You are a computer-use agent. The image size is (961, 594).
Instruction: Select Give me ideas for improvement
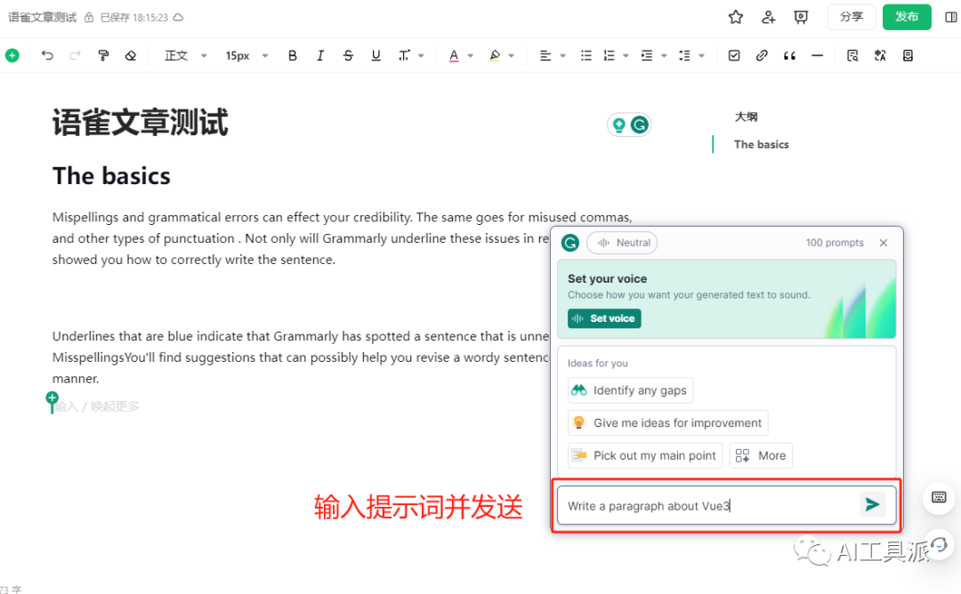click(667, 422)
